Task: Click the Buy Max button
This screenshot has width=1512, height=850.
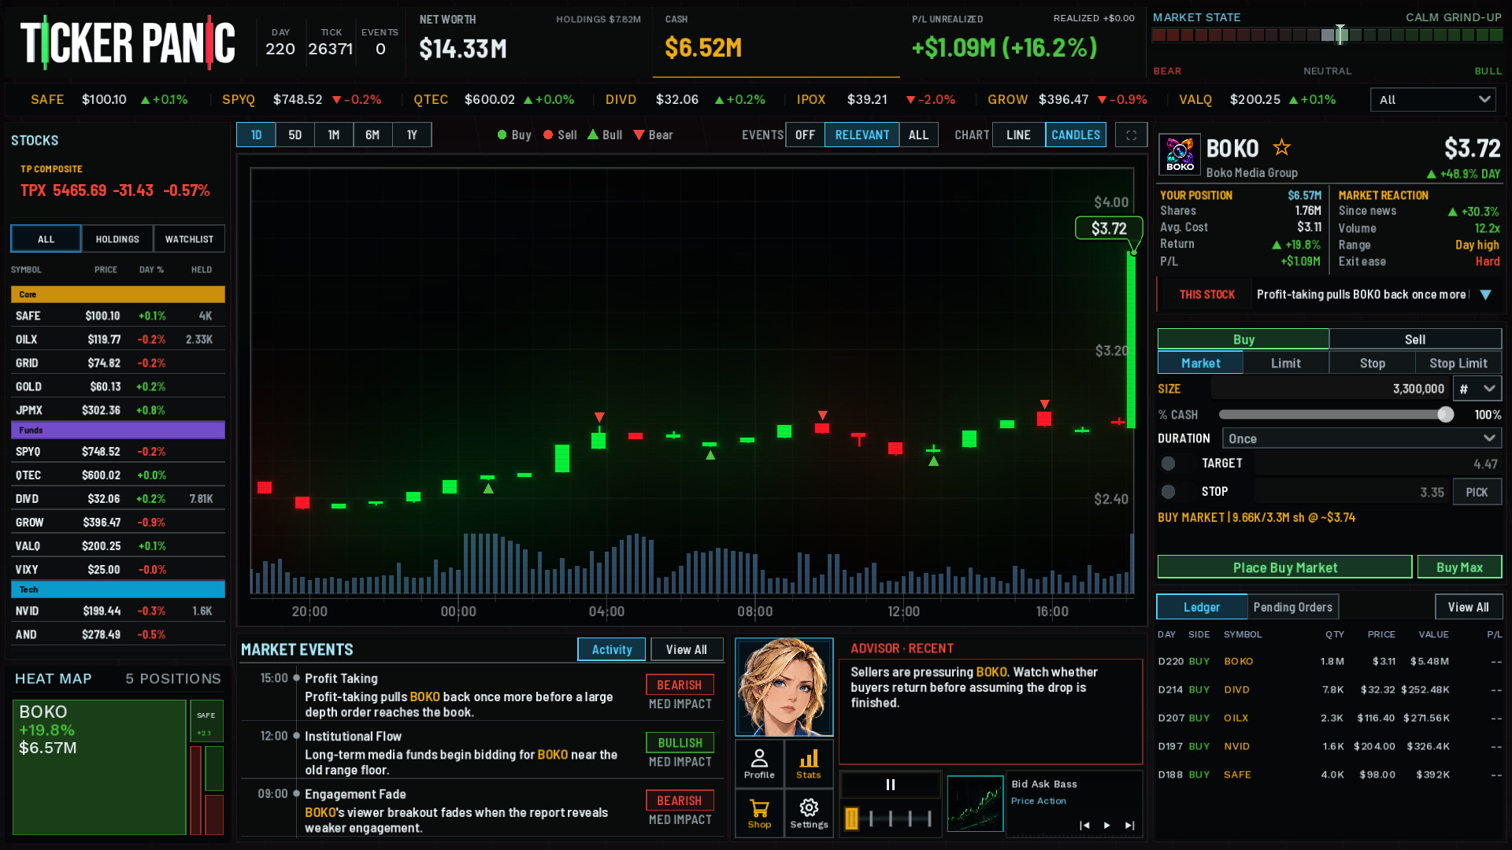Action: click(1459, 567)
